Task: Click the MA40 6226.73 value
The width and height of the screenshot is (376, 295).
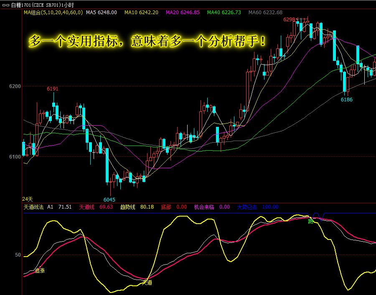Action: [x=224, y=13]
